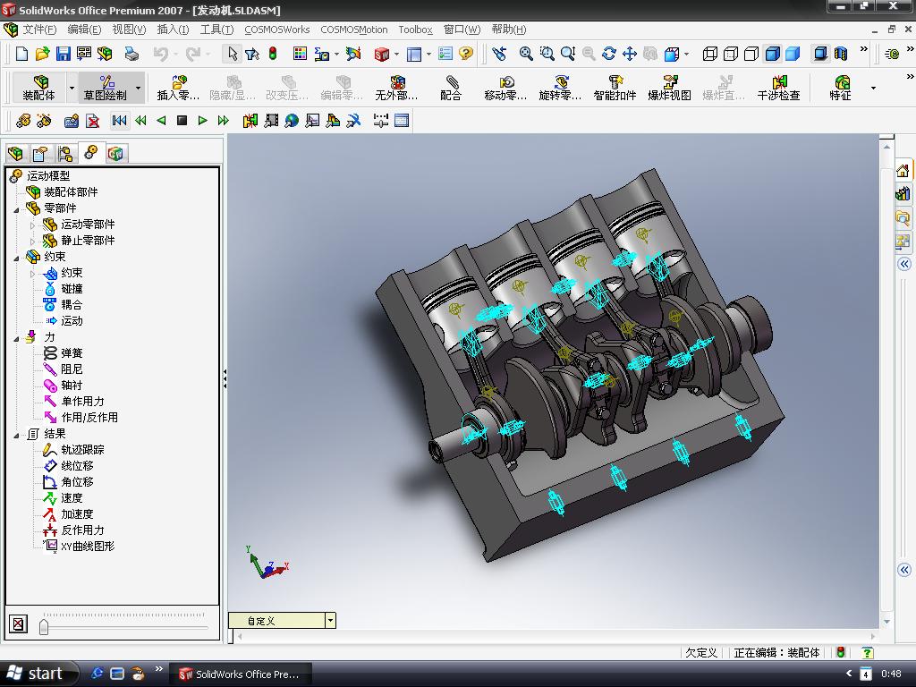Select the XY曲线图形 plot item
Image resolution: width=916 pixels, height=687 pixels.
88,547
